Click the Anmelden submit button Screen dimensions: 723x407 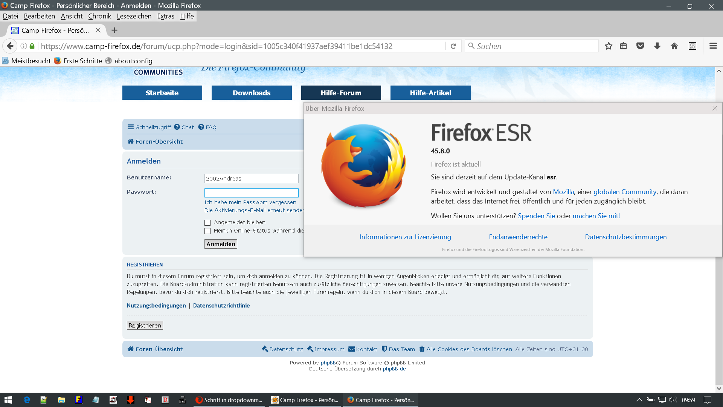point(221,244)
